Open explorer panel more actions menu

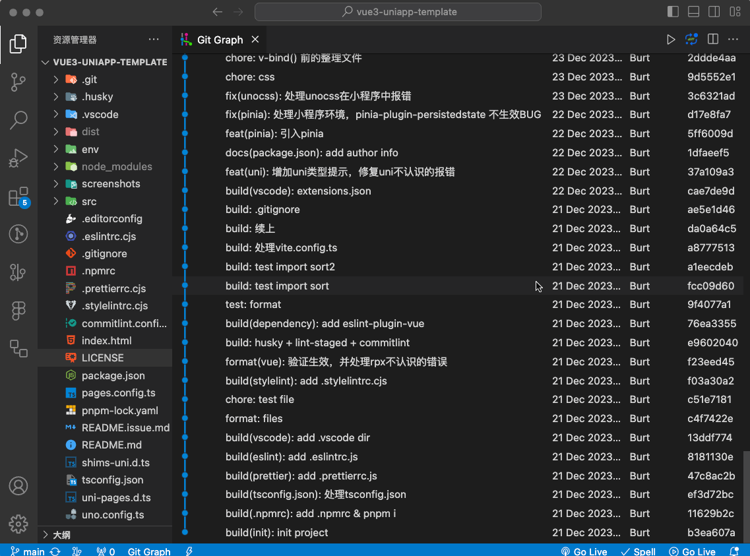click(154, 40)
